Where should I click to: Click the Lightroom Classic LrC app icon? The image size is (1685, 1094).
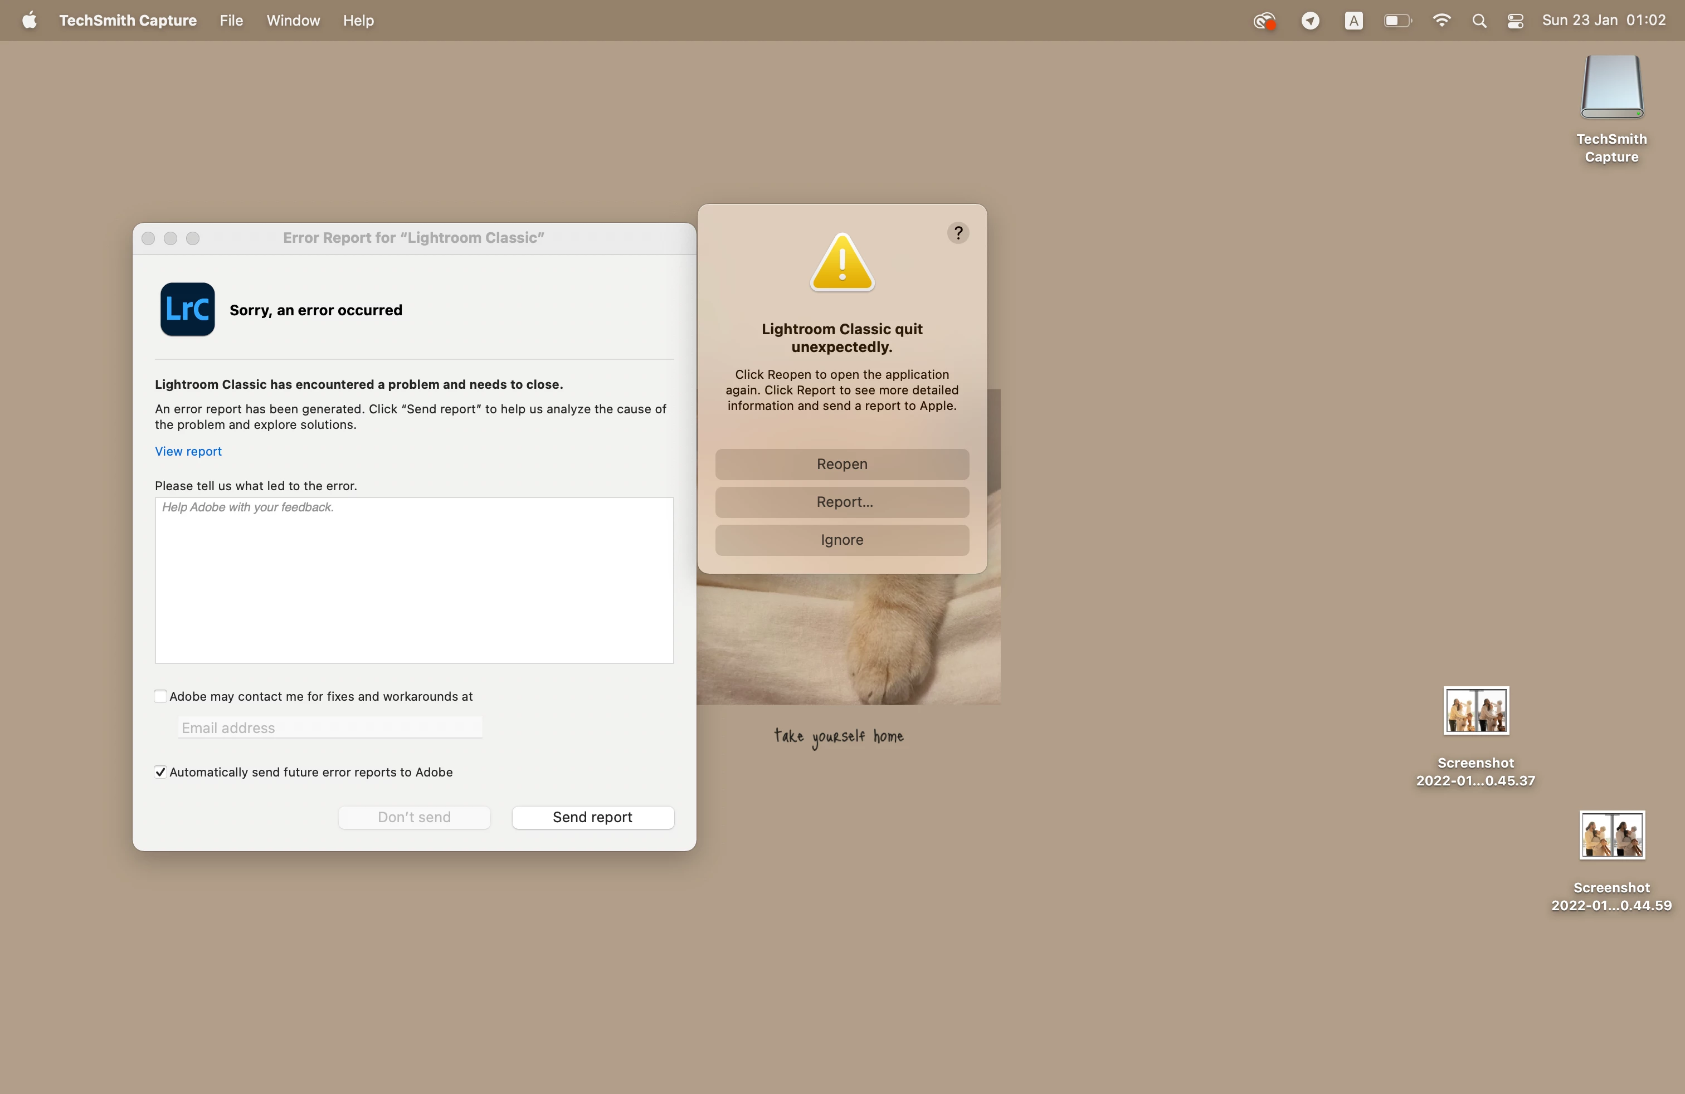pos(187,309)
